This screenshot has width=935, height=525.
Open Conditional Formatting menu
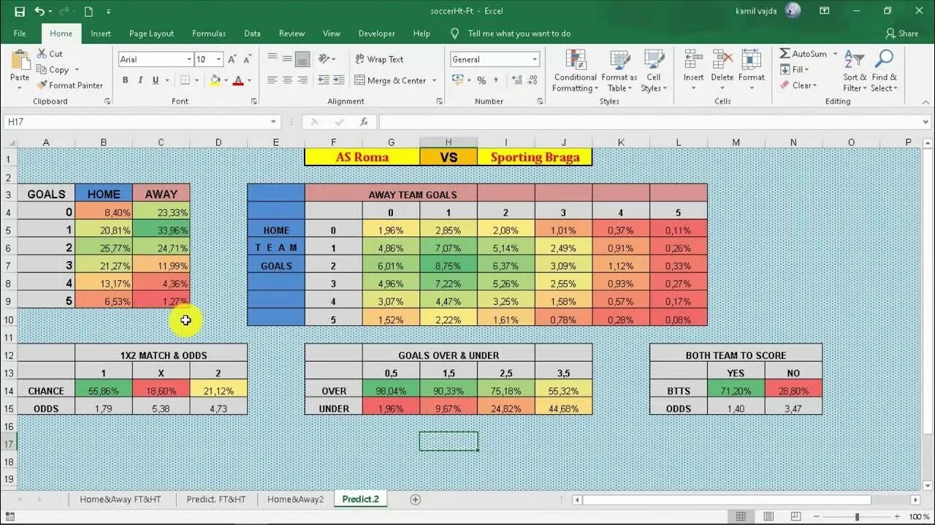point(576,71)
